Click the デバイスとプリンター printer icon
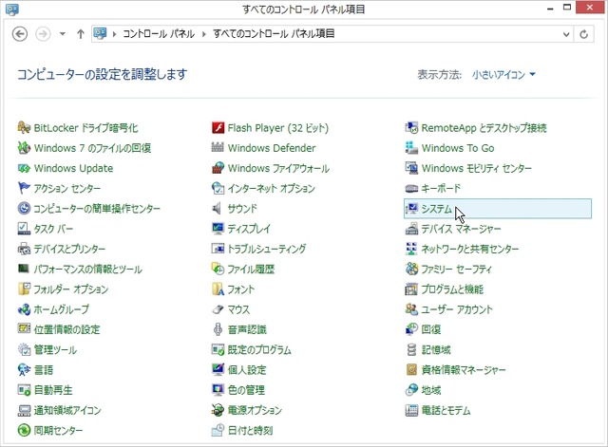 pos(24,249)
